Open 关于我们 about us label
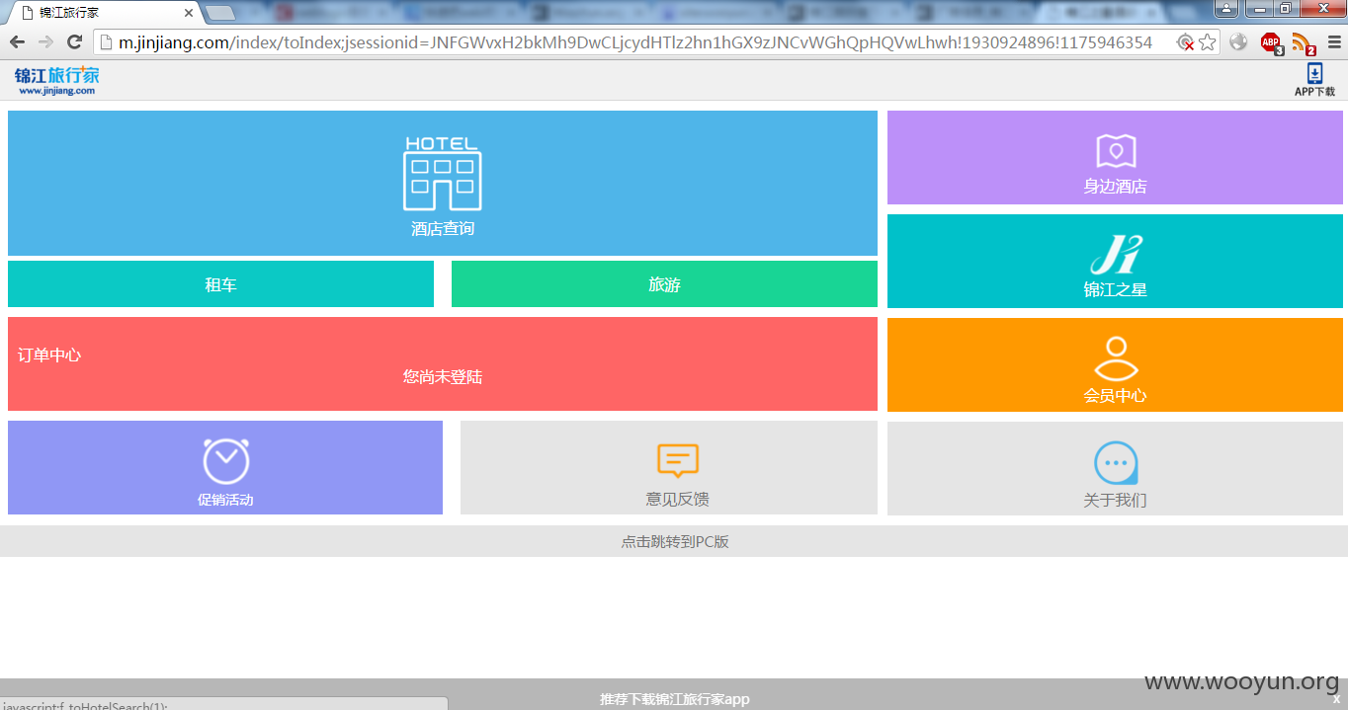 [x=1115, y=500]
